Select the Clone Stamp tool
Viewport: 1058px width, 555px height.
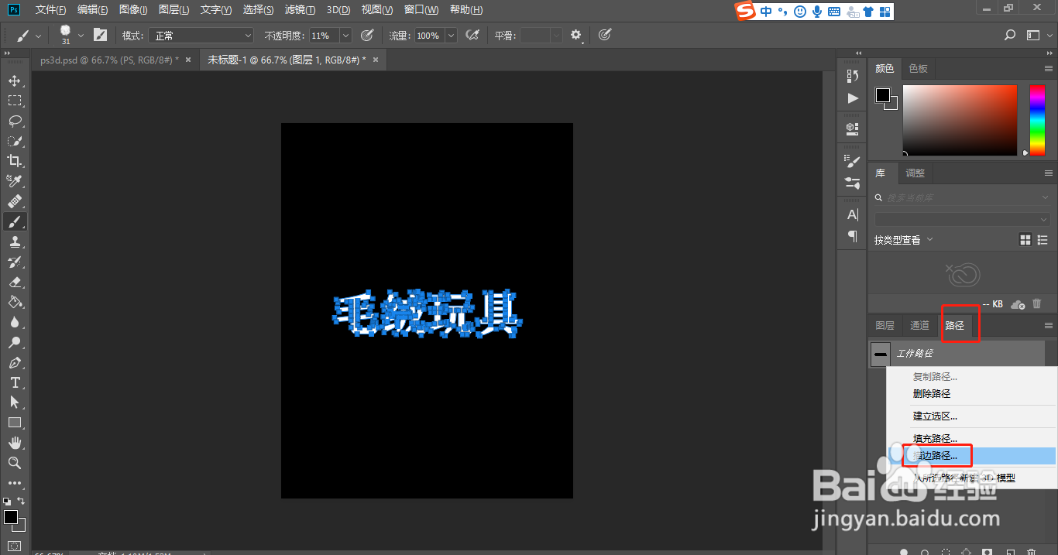click(x=14, y=241)
